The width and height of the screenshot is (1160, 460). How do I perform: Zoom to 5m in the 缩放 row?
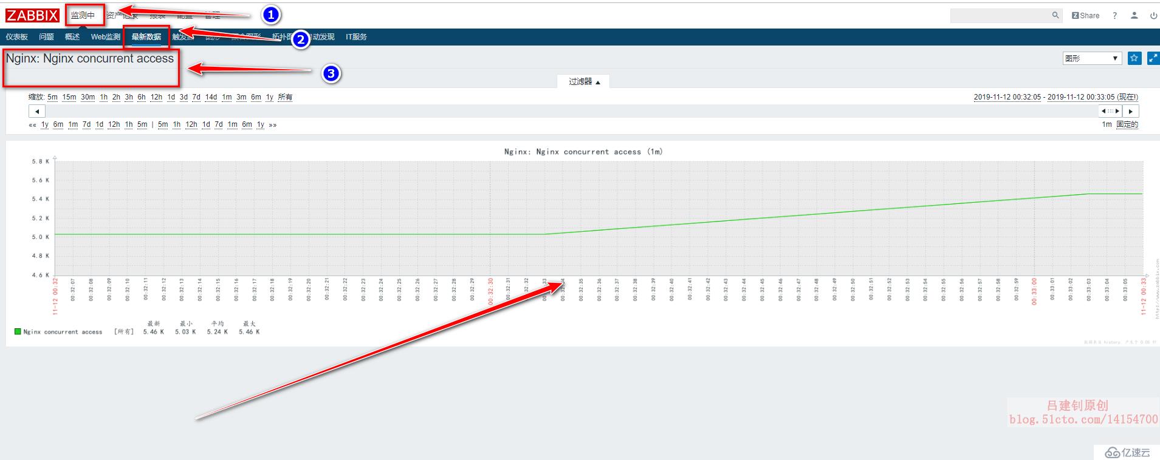[x=52, y=97]
